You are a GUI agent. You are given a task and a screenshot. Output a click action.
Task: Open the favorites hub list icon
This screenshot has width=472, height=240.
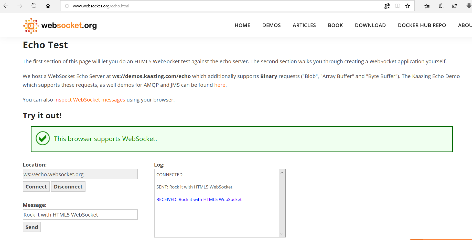(427, 6)
